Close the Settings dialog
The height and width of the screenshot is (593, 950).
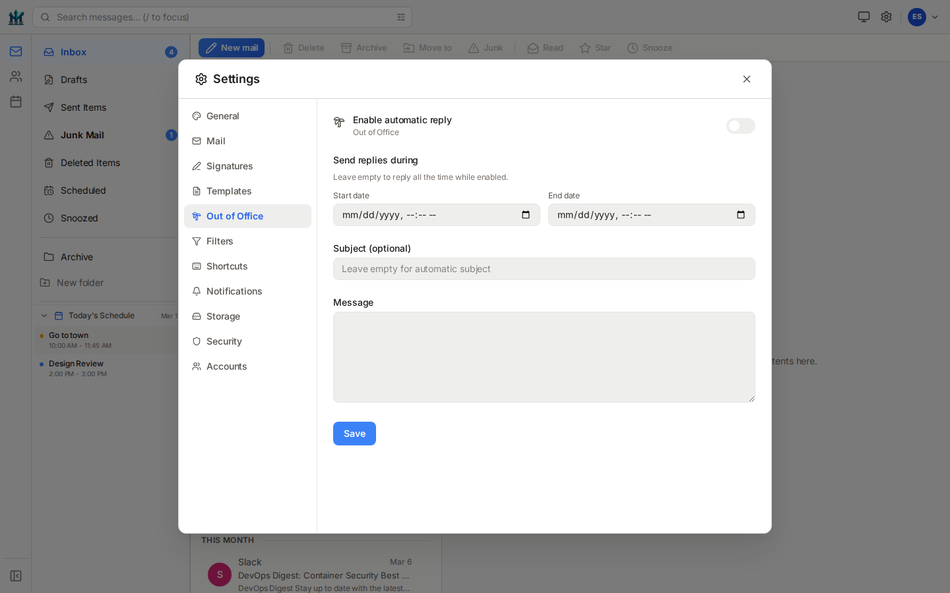[747, 79]
